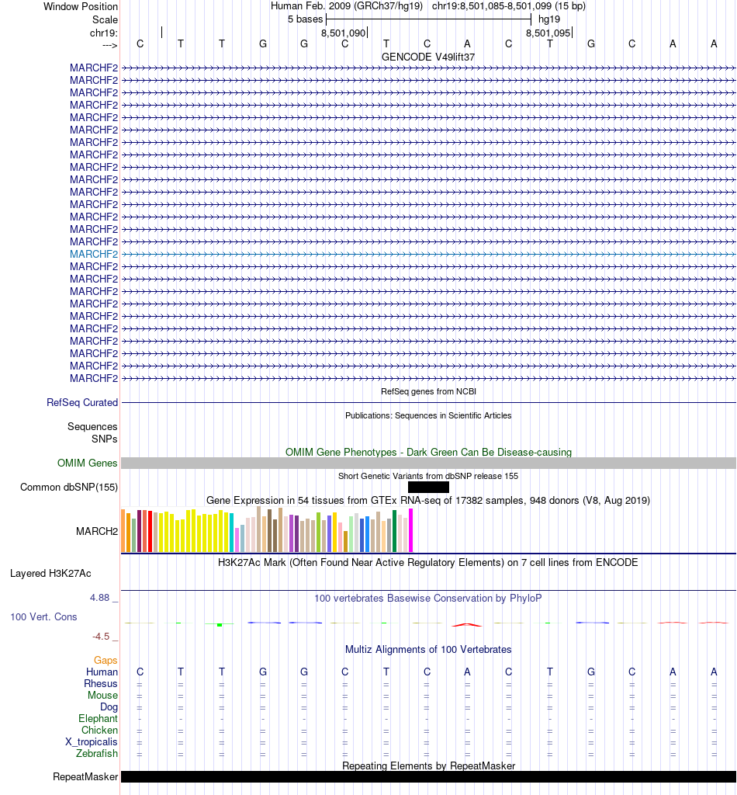Viewport: 737px width, 795px height.
Task: Click the Sequences track label
Action: point(92,426)
